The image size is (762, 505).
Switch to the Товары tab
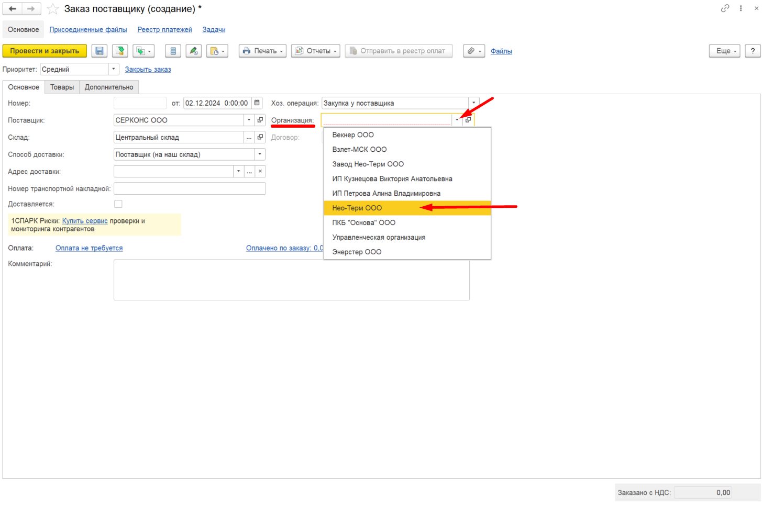pos(62,87)
